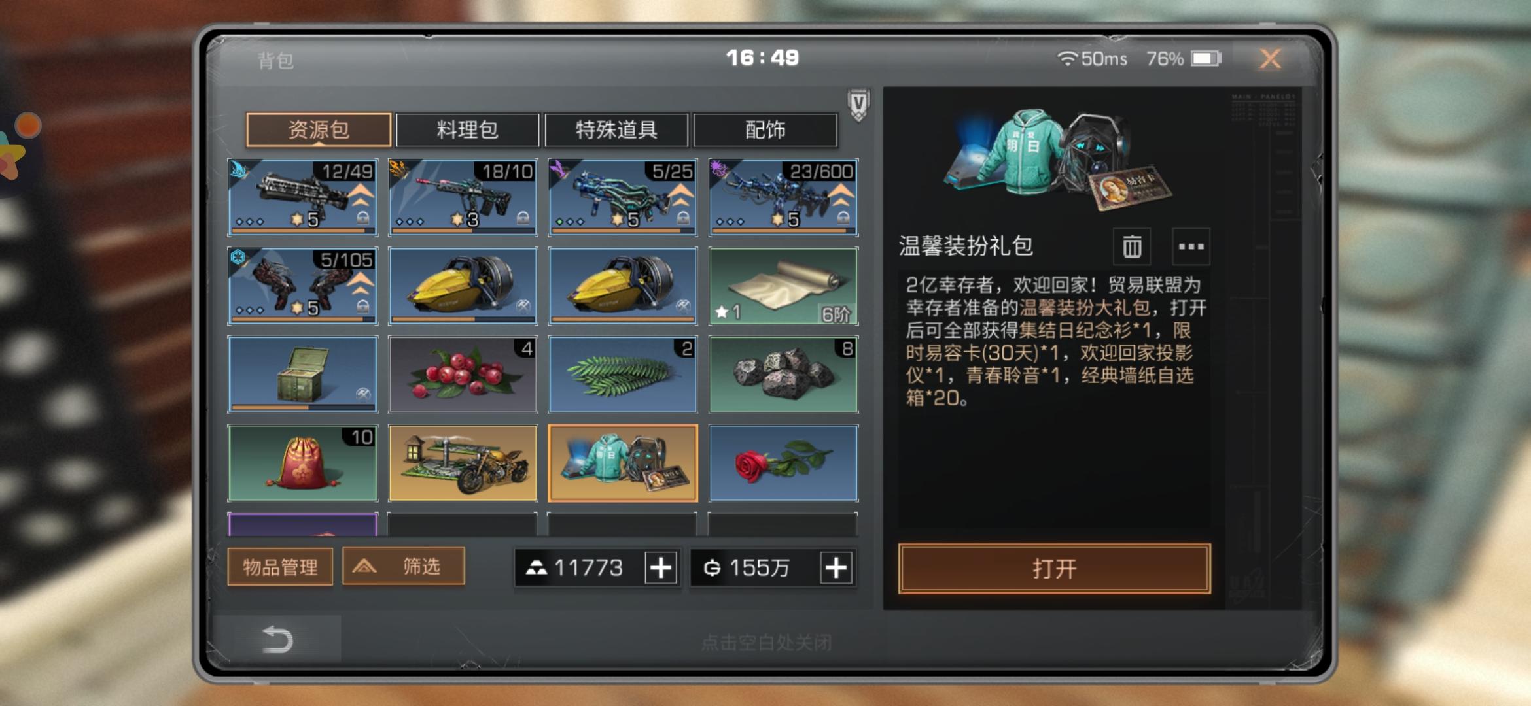
Task: Select the green supply crate item
Action: (302, 374)
